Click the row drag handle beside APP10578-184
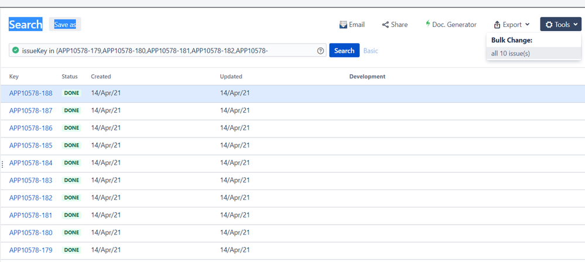 (x=2, y=163)
